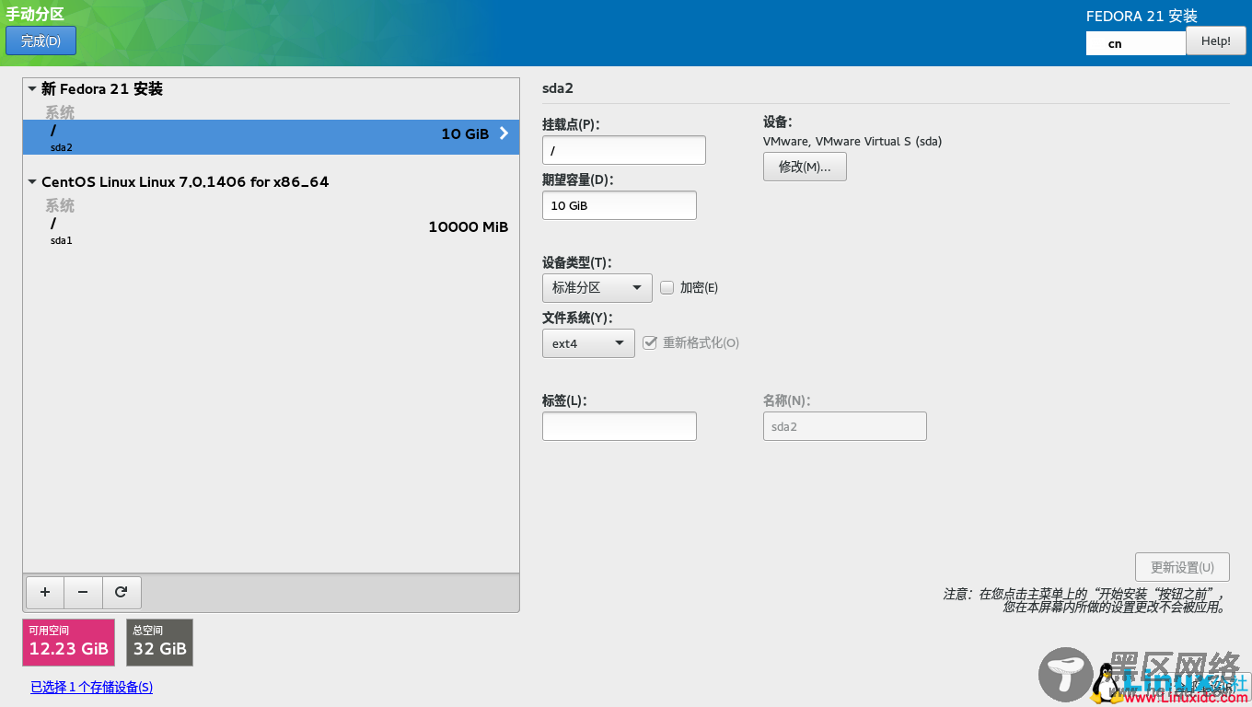Click the 10000 MiB size text
Viewport: 1252px width, 707px height.
point(468,226)
